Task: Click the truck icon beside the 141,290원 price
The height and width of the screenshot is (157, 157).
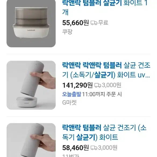Action: (98, 85)
